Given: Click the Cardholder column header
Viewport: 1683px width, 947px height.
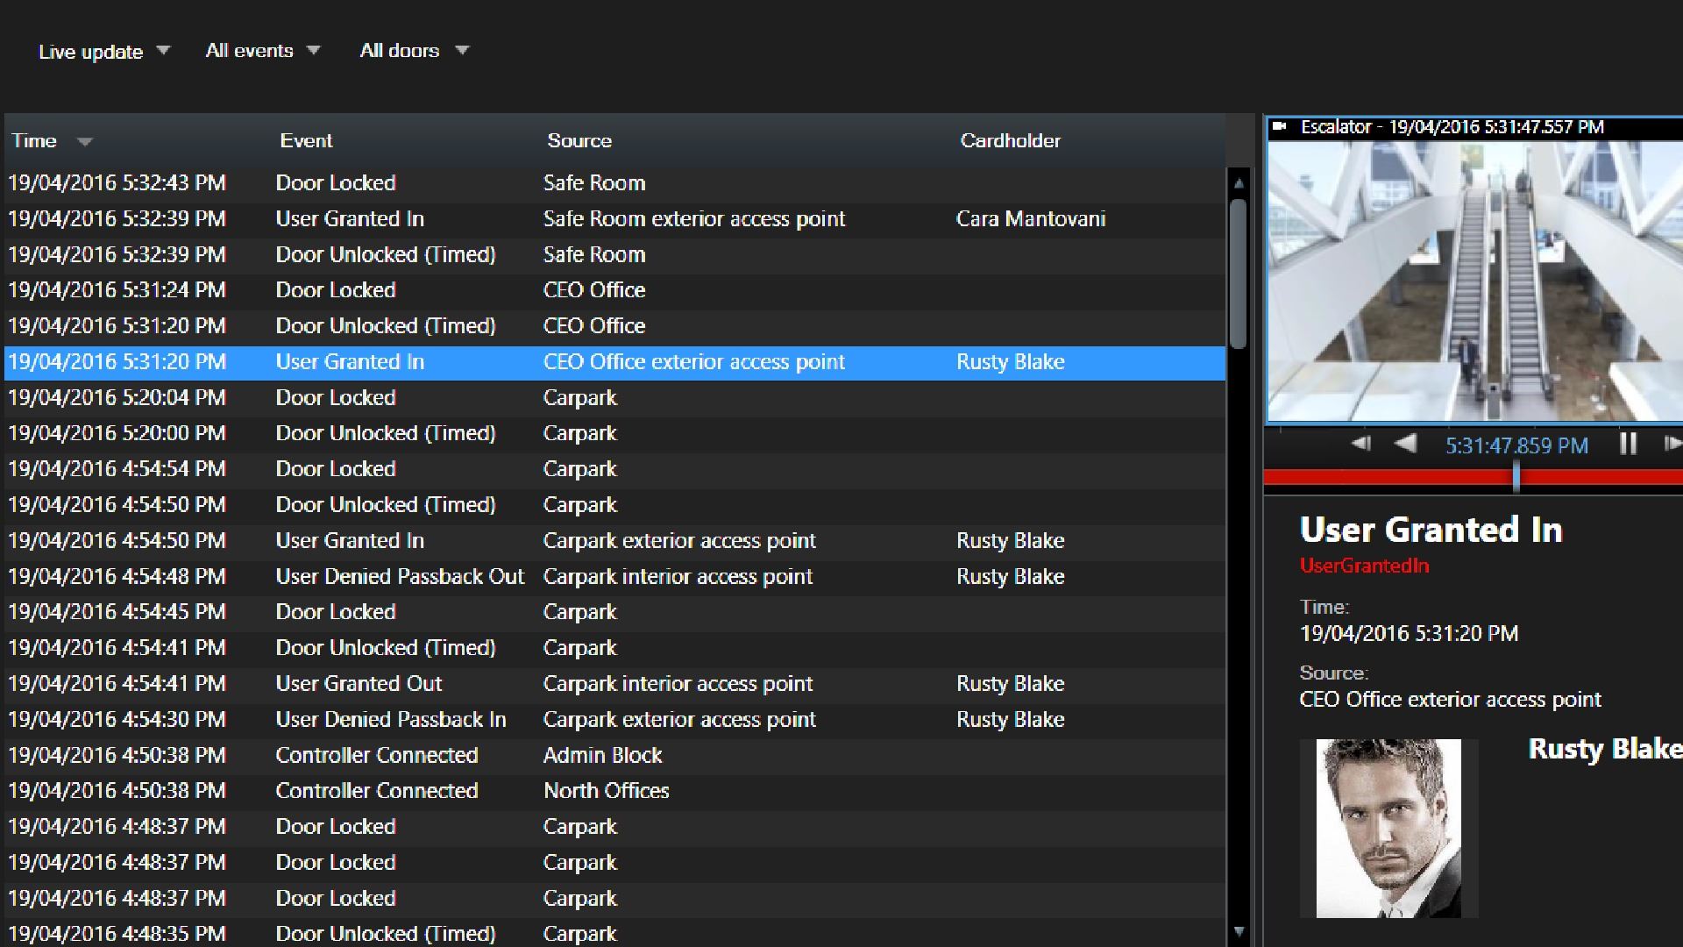Looking at the screenshot, I should 1010,141.
